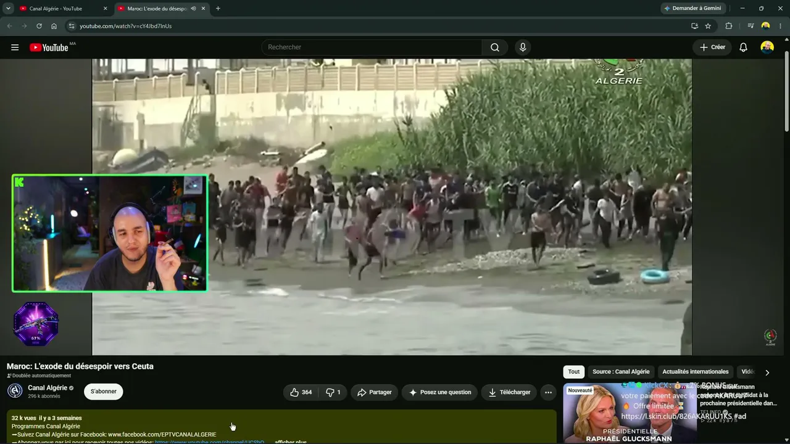790x444 pixels.
Task: Open a new browser tab
Action: [218, 9]
